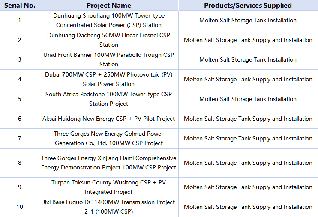Image resolution: width=318 pixels, height=217 pixels.
Task: Select the products supplied cell for Jixi project
Action: tap(248, 207)
